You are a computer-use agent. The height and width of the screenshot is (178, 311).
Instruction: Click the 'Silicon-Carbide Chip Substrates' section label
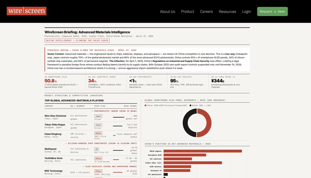click(101, 143)
